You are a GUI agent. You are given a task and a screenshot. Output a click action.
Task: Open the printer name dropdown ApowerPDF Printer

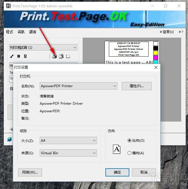click(x=79, y=86)
